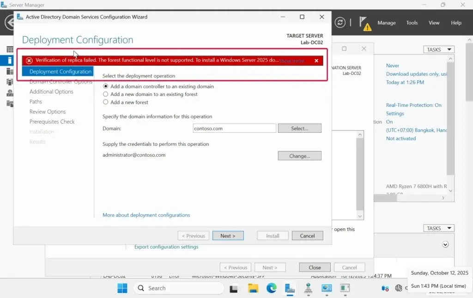Click the Local Server icon in sidebar
The width and height of the screenshot is (473, 298).
click(10, 60)
